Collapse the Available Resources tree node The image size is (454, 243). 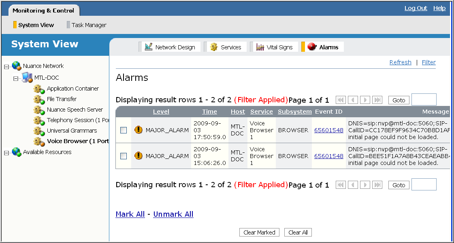pos(6,153)
